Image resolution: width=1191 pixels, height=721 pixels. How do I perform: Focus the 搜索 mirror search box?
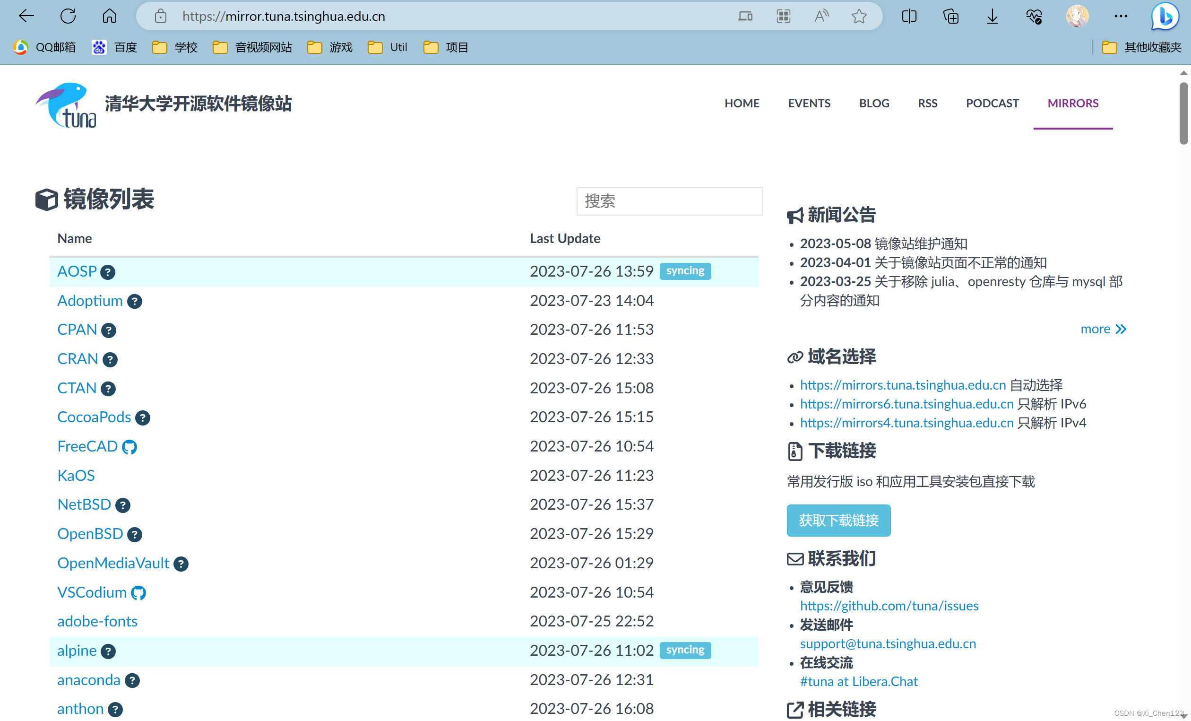[669, 201]
